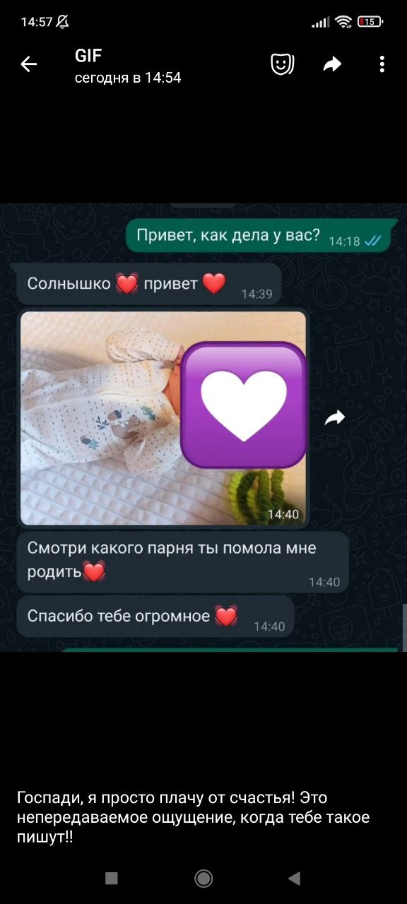The image size is (407, 904).
Task: Tap the muted bell notification icon
Action: 63,22
